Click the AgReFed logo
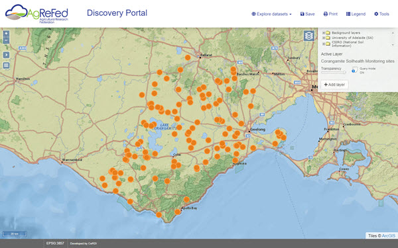 36,14
